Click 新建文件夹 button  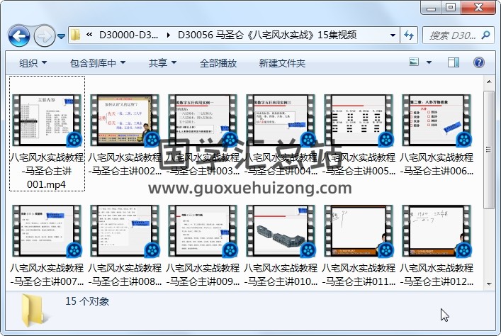[282, 63]
